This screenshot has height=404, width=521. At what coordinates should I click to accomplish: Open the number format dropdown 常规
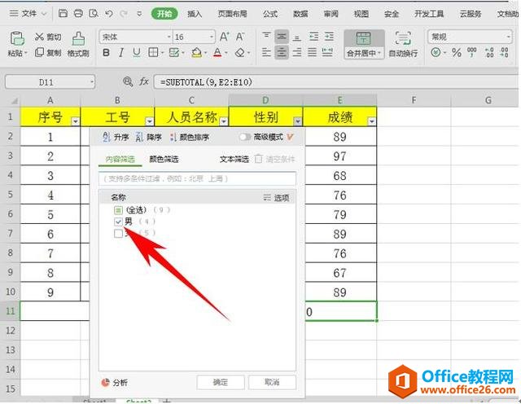click(x=509, y=37)
